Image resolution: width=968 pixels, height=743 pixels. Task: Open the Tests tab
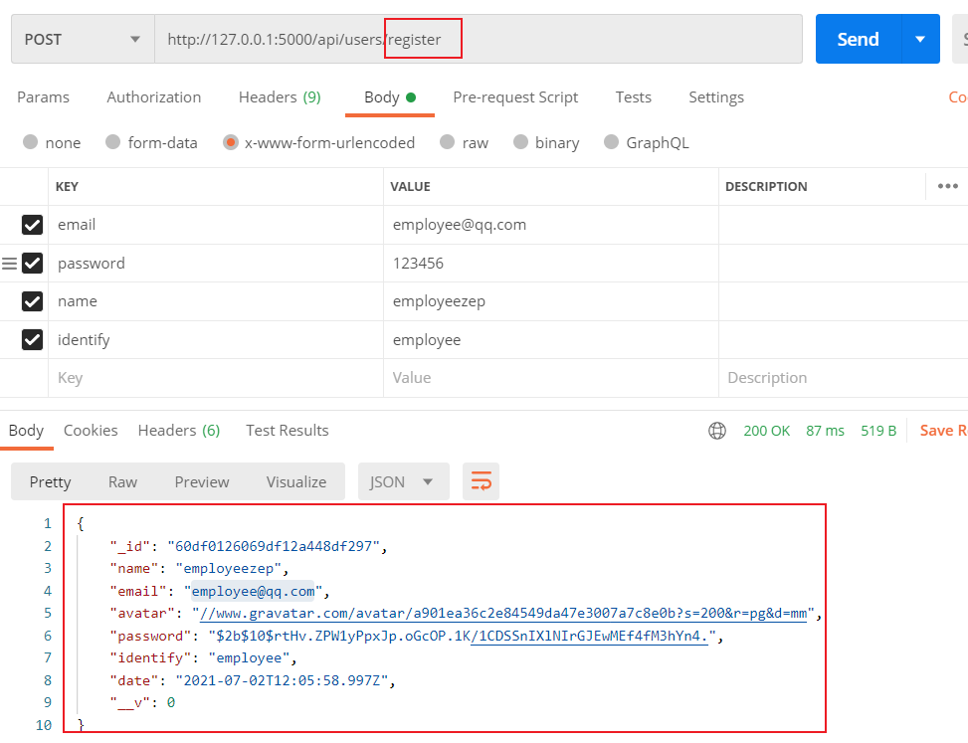(x=634, y=97)
